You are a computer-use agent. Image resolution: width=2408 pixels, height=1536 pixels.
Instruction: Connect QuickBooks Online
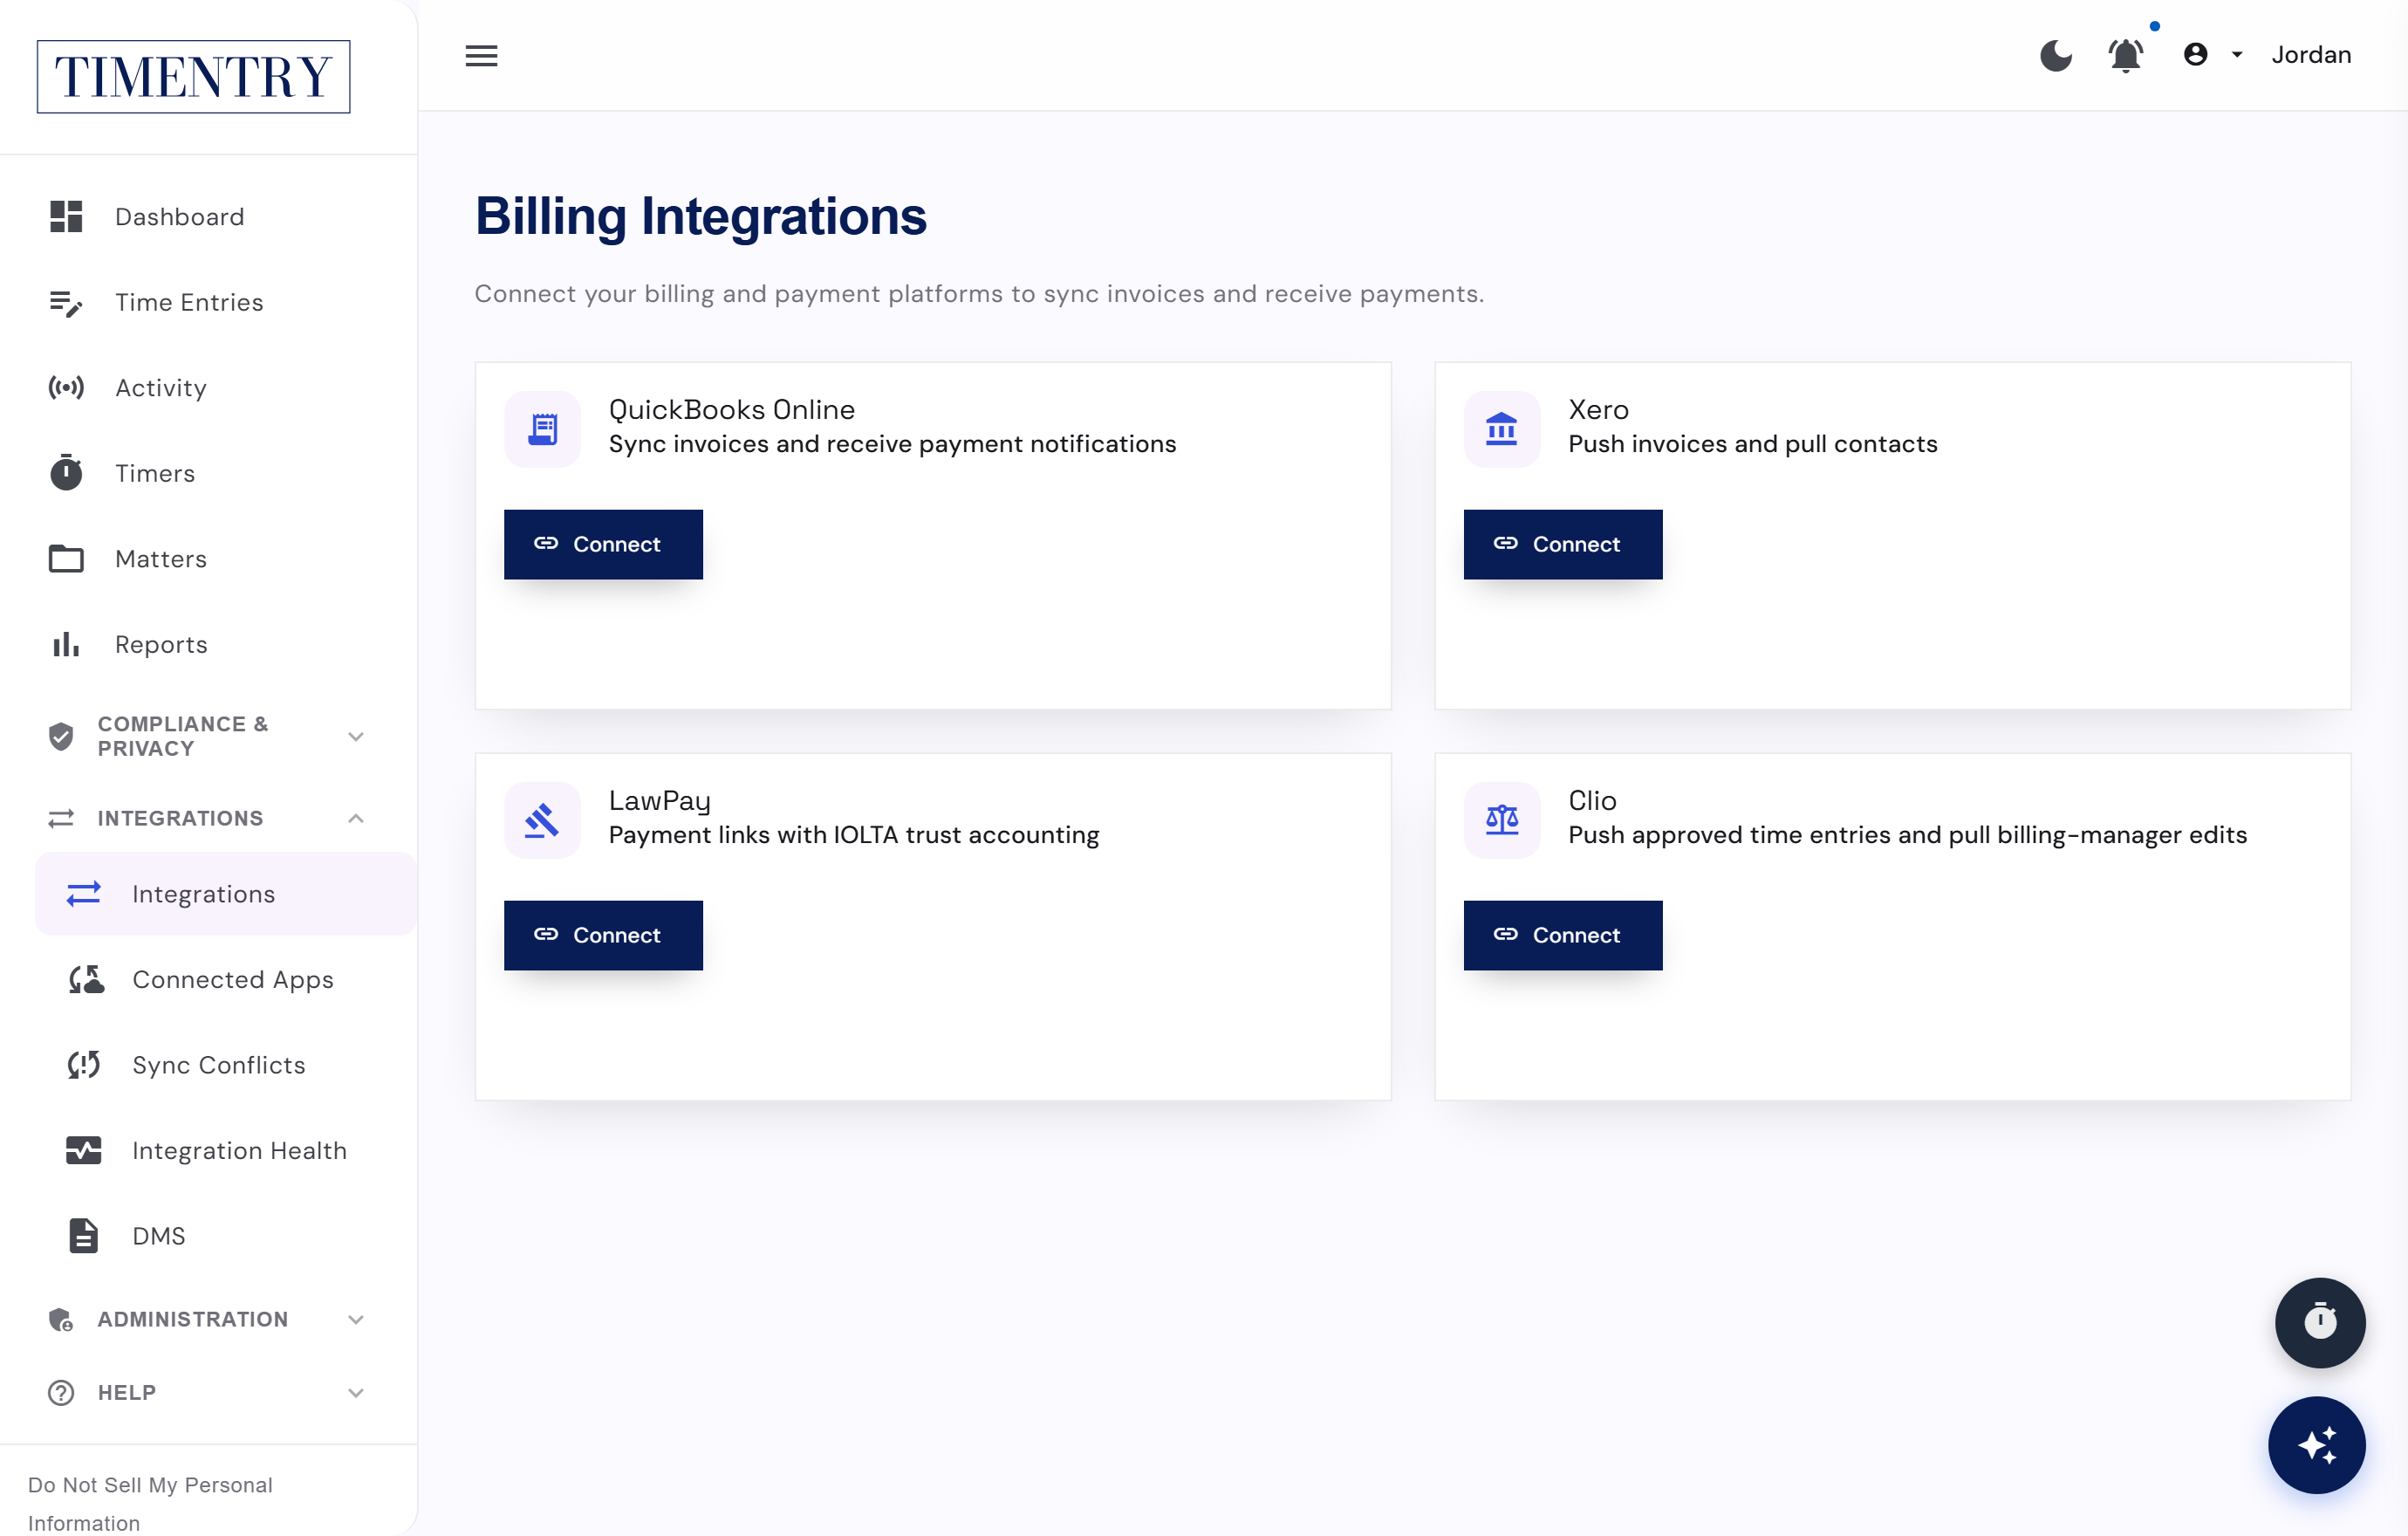click(x=603, y=544)
